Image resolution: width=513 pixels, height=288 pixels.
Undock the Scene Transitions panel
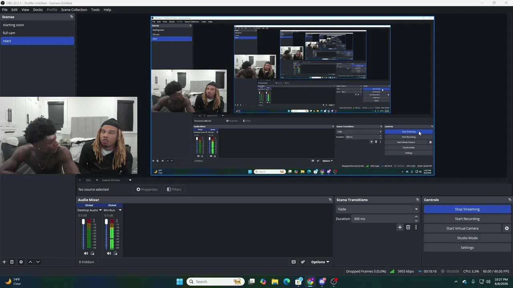(417, 200)
